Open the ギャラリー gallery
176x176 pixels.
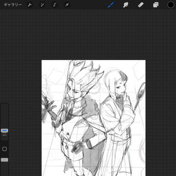13,5
